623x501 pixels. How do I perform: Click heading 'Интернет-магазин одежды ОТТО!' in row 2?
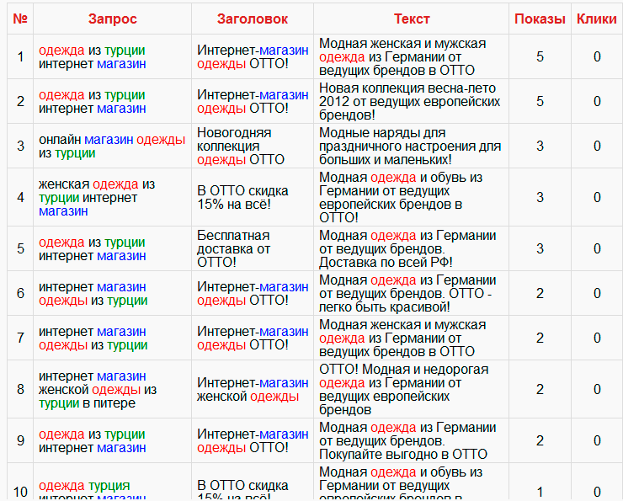(253, 101)
